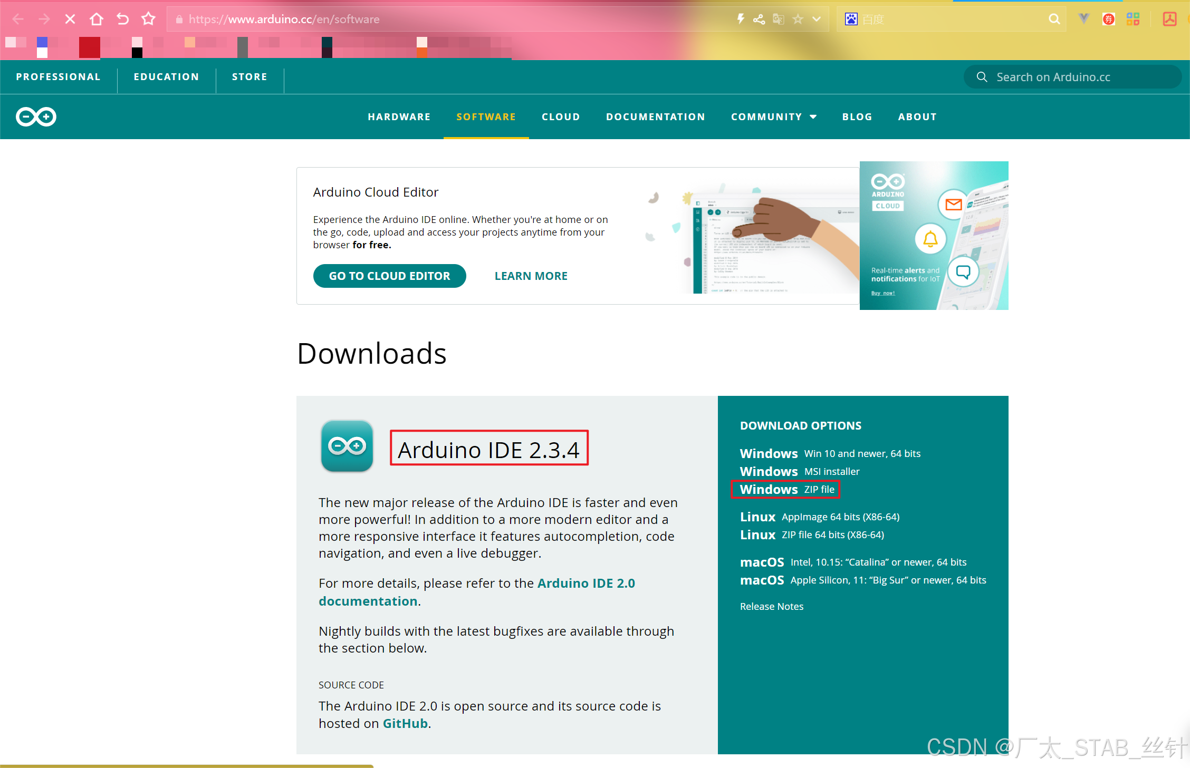Screen dimensions: 1190x768
Task: Open the DOCUMENTATION menu item
Action: tap(656, 116)
